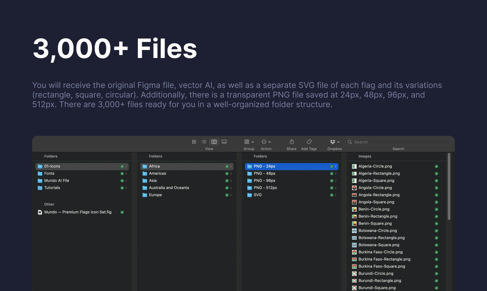Click the magnifying glass search icon

[350, 142]
